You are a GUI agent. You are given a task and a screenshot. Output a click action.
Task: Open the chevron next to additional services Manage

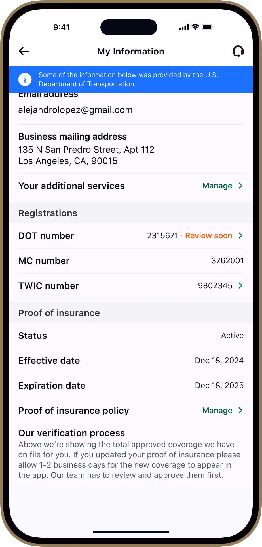[240, 186]
